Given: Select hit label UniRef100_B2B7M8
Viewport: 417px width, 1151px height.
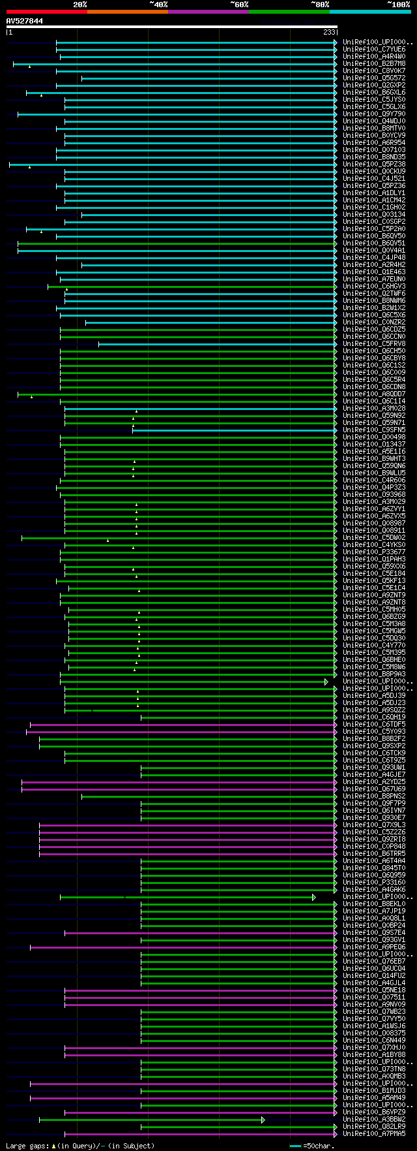Looking at the screenshot, I should 374,64.
